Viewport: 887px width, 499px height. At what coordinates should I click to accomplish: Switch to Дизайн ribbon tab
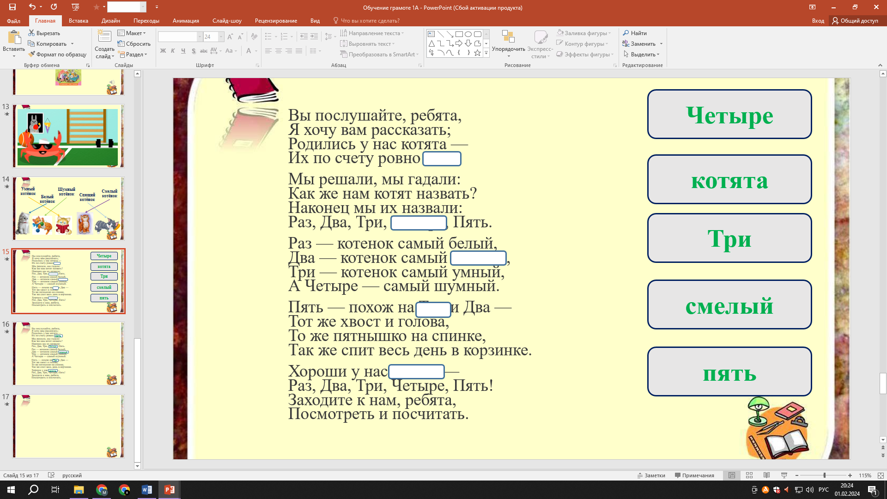[x=111, y=21]
